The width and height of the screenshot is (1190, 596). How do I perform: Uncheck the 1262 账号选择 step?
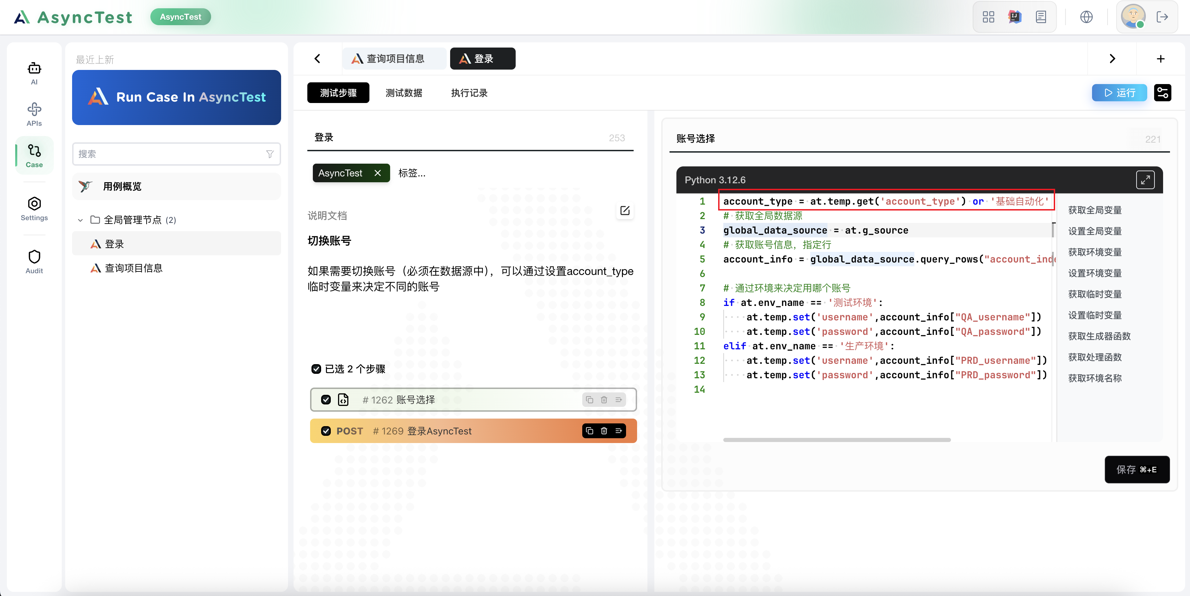[326, 400]
